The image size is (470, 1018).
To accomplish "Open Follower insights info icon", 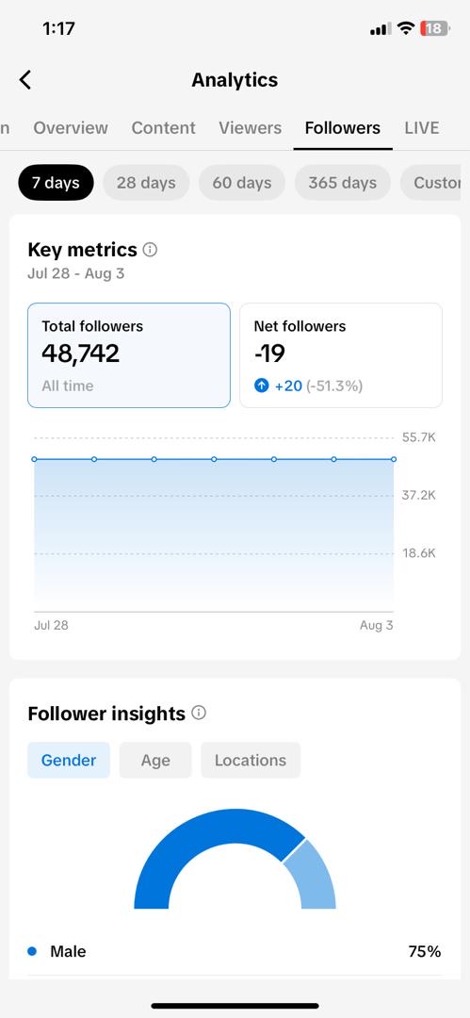I will (199, 713).
